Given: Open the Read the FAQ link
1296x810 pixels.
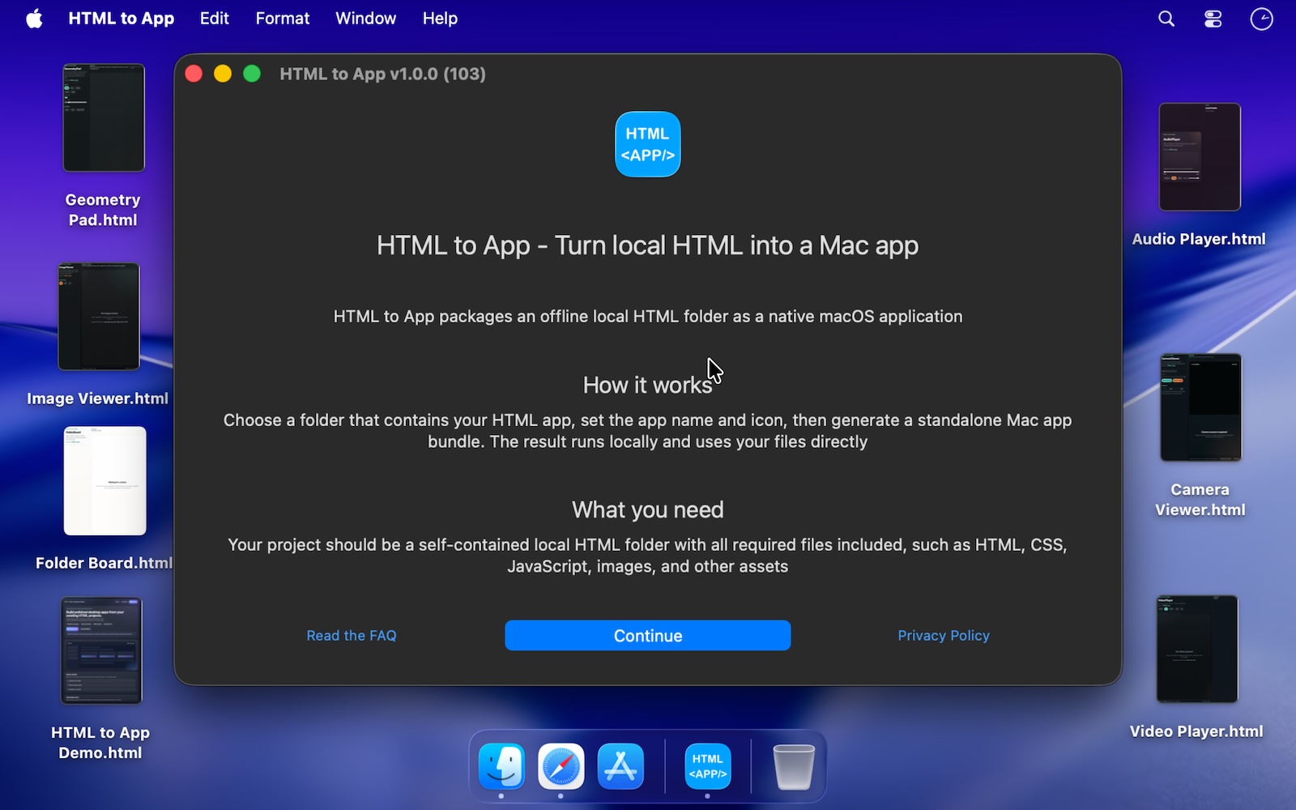Looking at the screenshot, I should (x=351, y=635).
